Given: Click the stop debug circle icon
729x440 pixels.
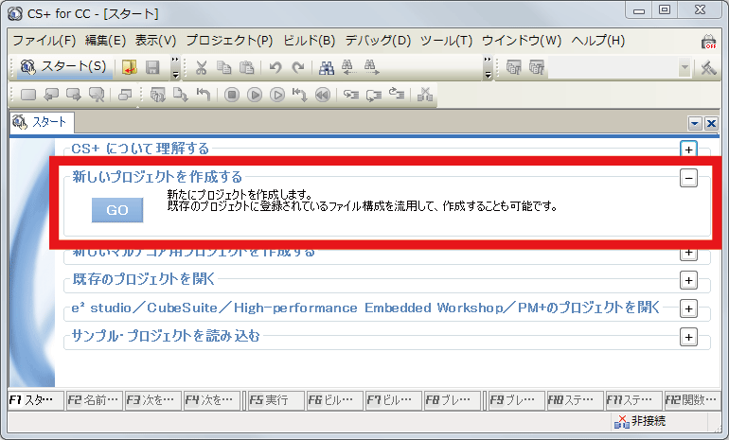Looking at the screenshot, I should 232,96.
